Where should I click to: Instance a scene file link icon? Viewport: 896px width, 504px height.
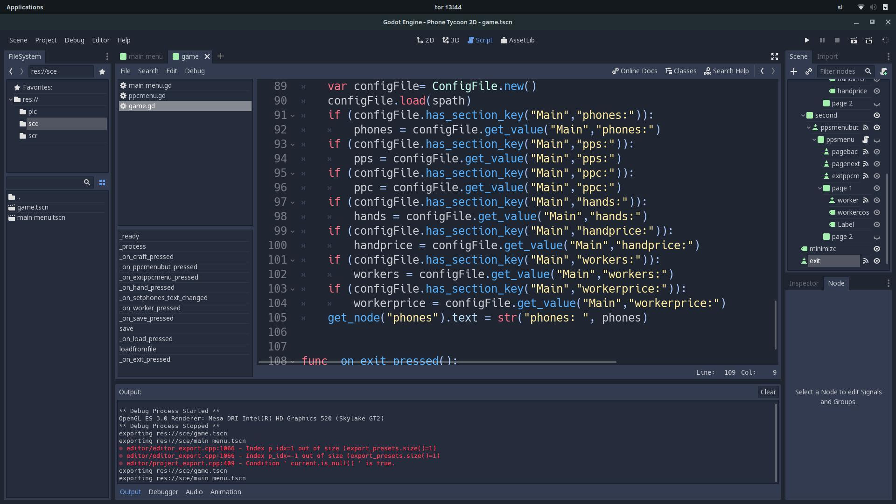809,71
